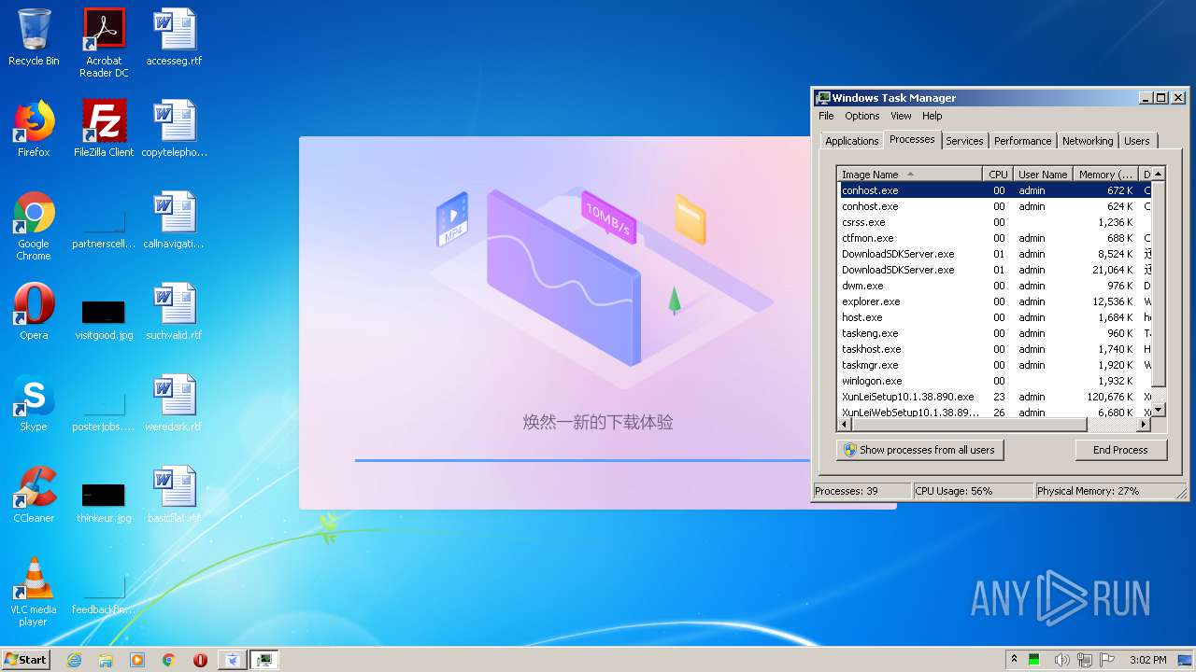Launch VLC media player shortcut
1196x672 pixels.
pyautogui.click(x=34, y=592)
